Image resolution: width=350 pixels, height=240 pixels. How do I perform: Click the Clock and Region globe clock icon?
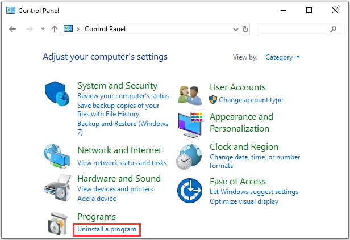click(189, 157)
